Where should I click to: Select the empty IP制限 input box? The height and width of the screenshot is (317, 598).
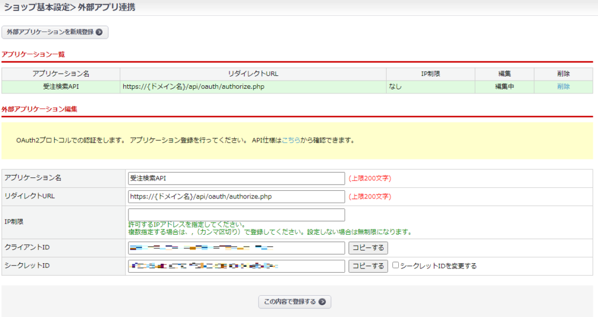coord(236,215)
